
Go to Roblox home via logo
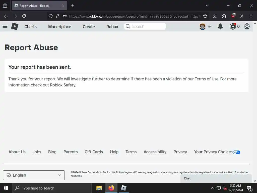(15, 26)
